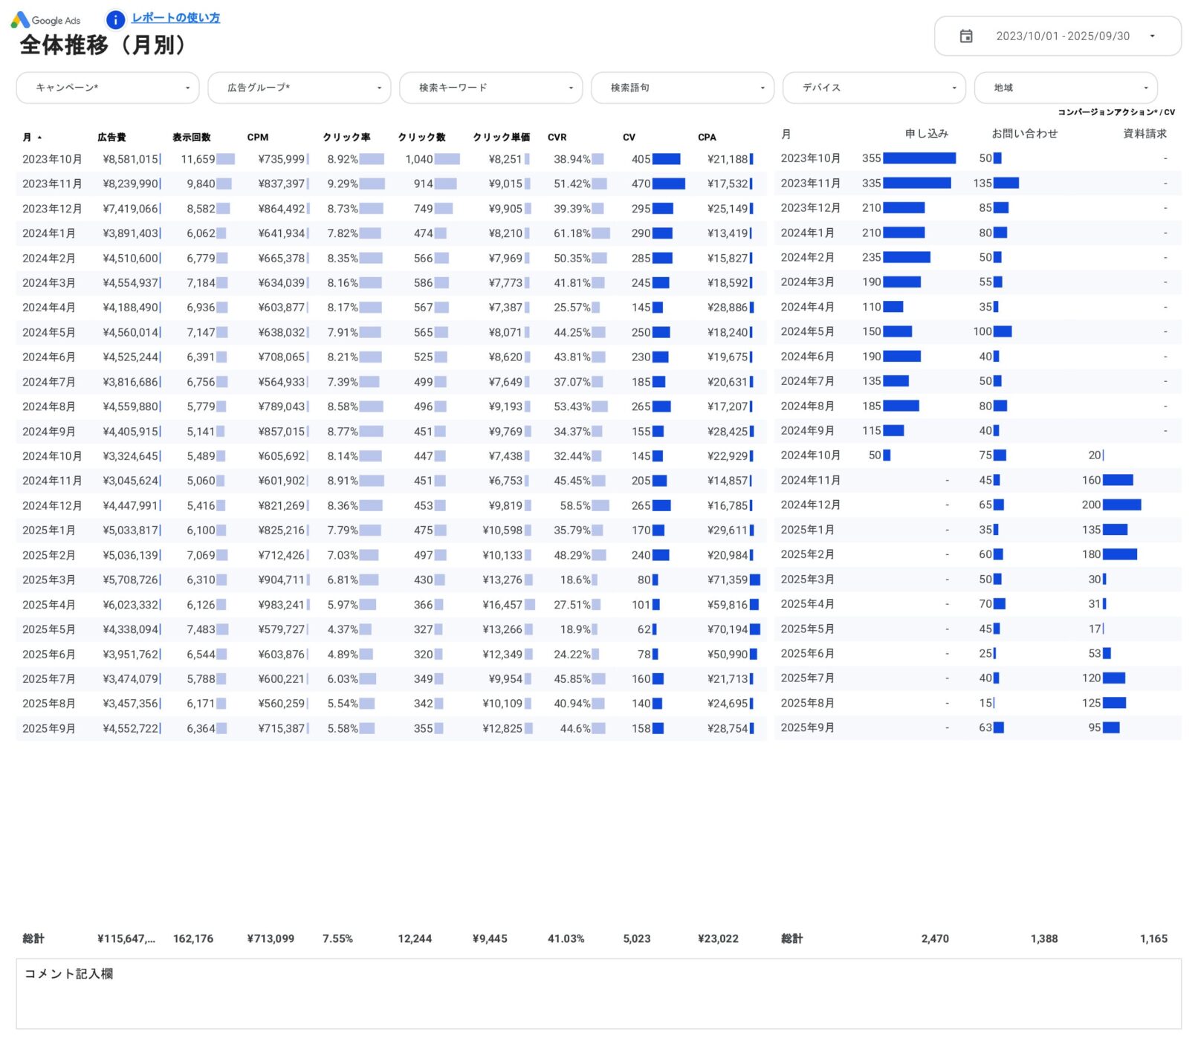Open the date range 2023/10/01 - 2025/09/30 picker
The height and width of the screenshot is (1038, 1198).
1063,35
